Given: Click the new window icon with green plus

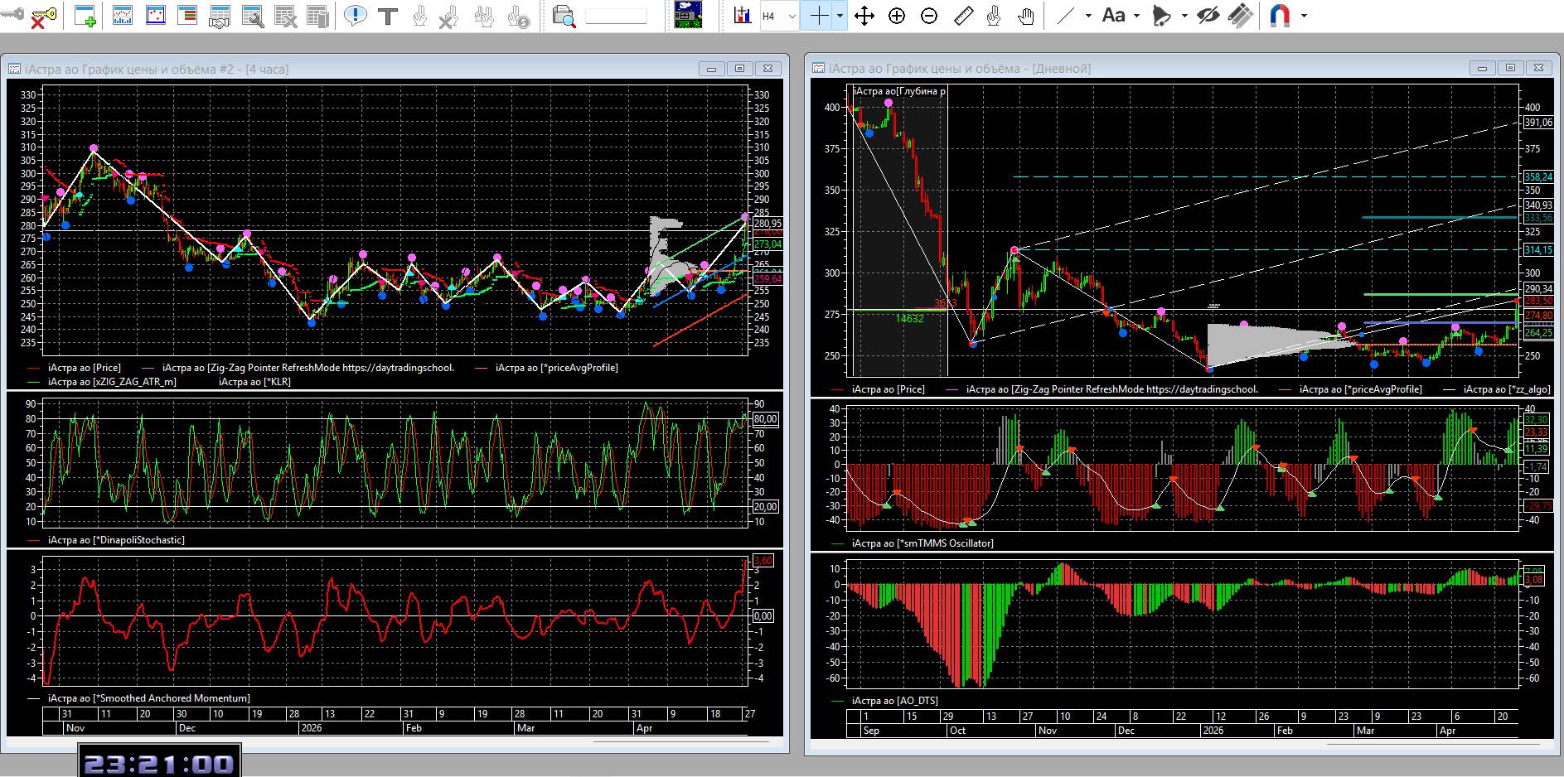Looking at the screenshot, I should tap(85, 16).
